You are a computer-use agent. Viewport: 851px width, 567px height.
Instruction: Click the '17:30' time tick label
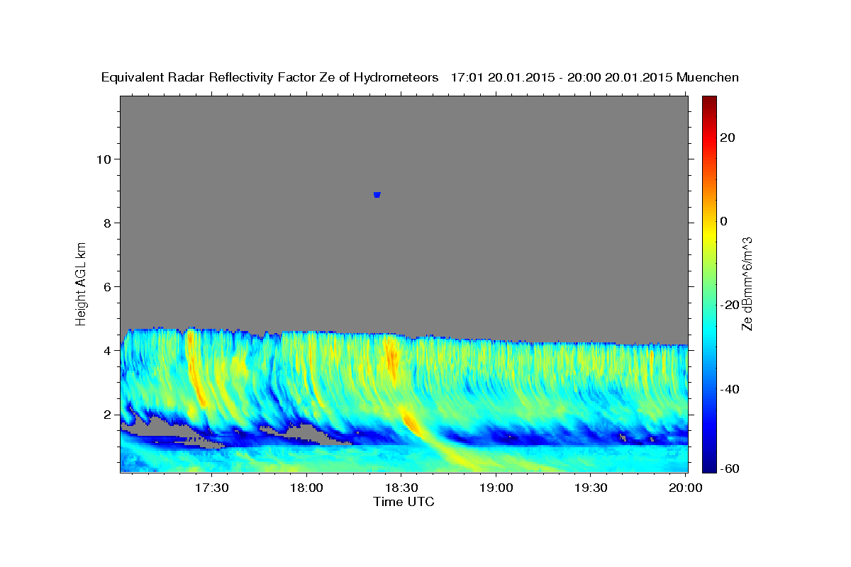coord(211,488)
